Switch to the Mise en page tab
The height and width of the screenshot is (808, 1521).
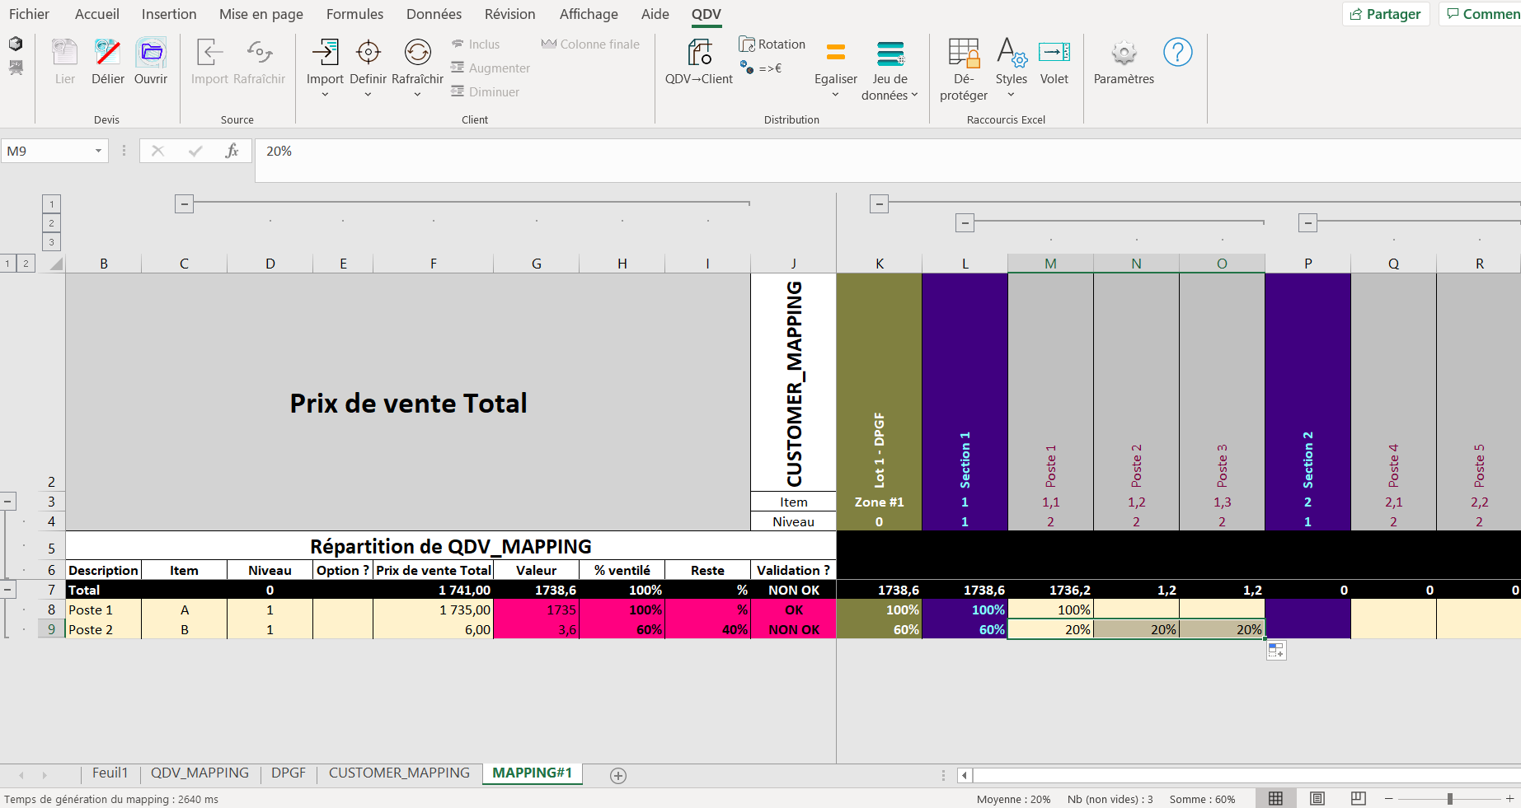(x=261, y=14)
